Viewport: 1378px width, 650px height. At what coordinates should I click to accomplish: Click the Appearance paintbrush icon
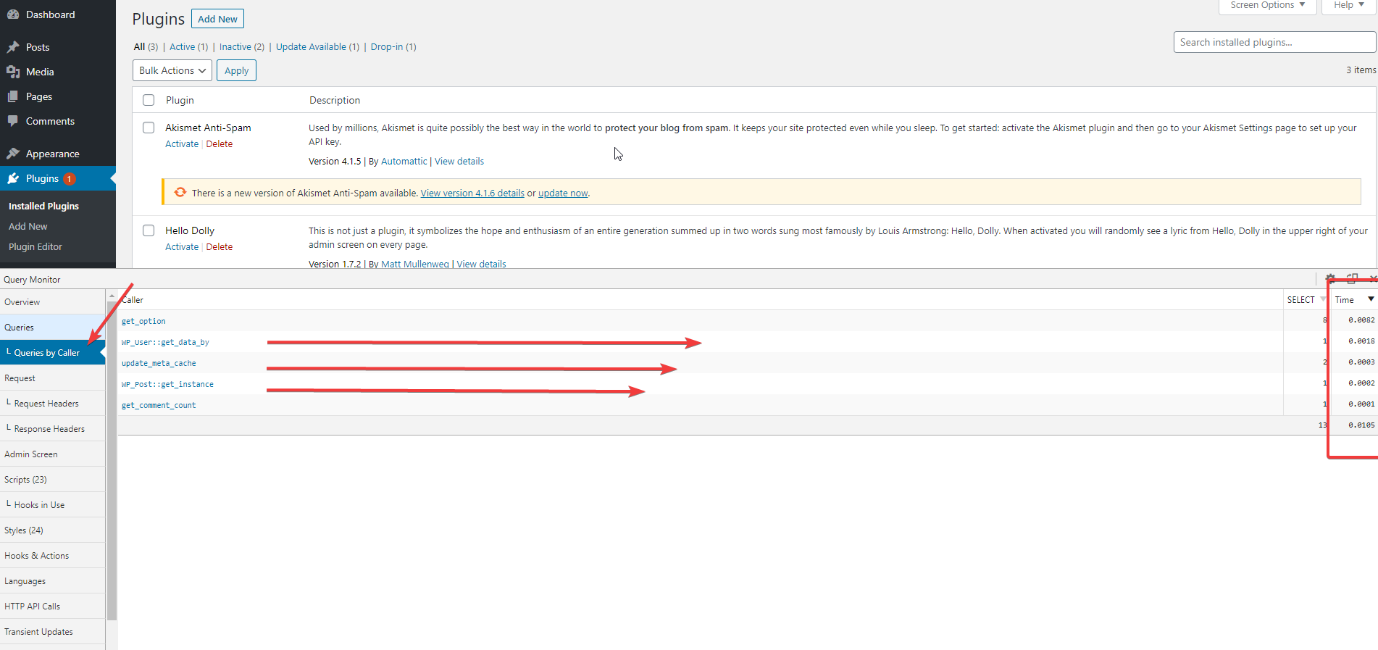tap(13, 154)
